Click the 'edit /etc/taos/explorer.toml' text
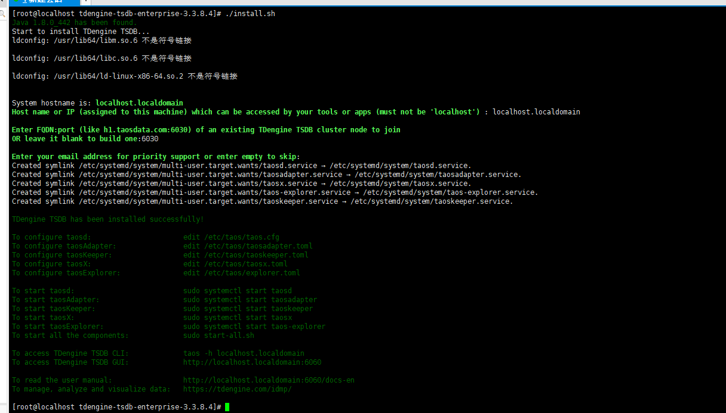The image size is (726, 413). click(x=242, y=273)
